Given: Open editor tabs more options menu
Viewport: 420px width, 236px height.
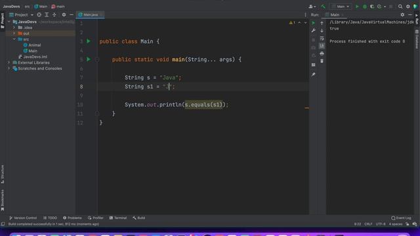Looking at the screenshot, I should tap(305, 14).
